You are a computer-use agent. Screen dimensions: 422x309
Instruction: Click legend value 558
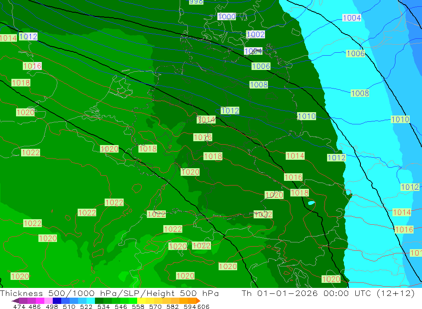138,306
